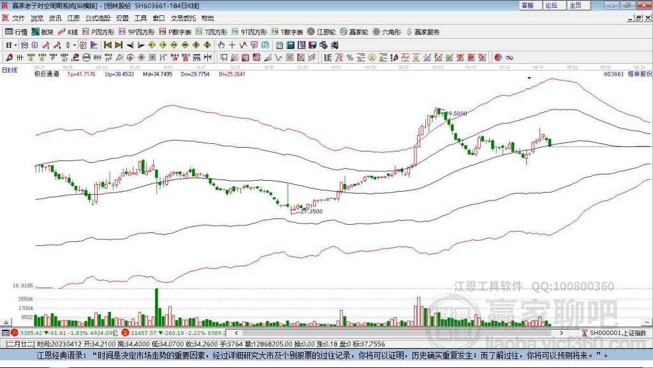Open the 江恩 menu

click(73, 18)
